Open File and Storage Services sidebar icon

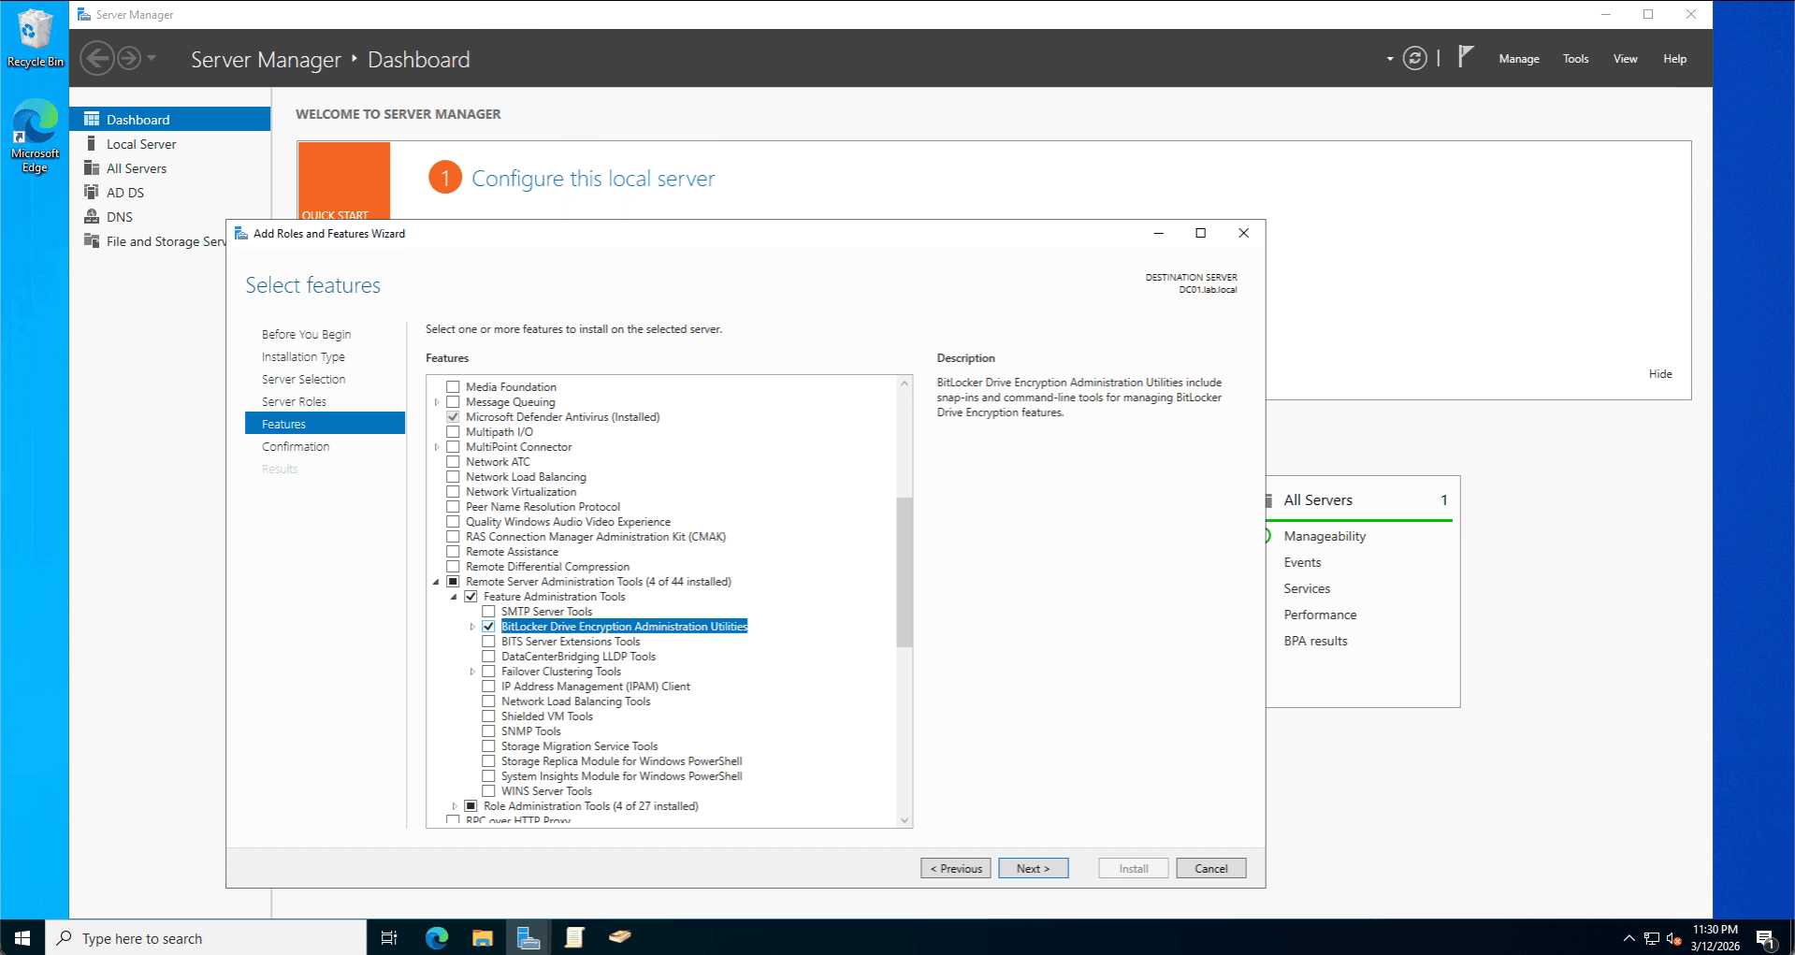point(92,240)
